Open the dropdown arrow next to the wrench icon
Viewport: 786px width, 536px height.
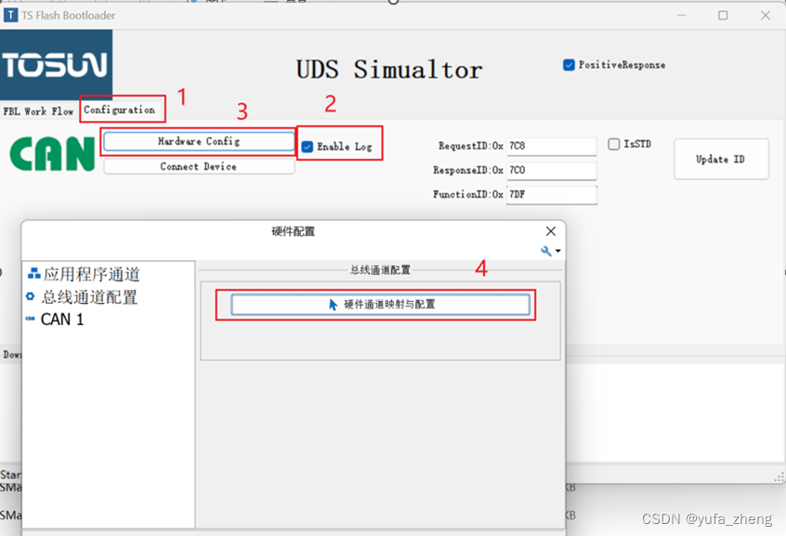click(557, 250)
